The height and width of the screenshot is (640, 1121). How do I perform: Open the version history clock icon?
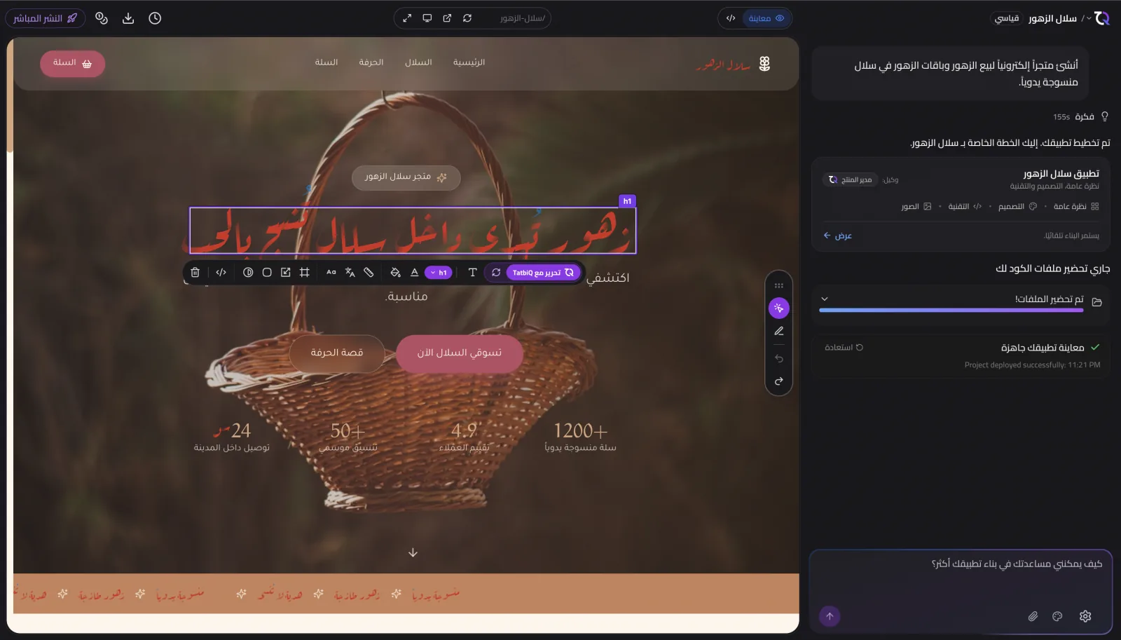(x=155, y=18)
